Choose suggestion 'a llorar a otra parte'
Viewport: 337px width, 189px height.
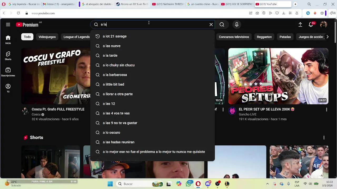point(152,94)
